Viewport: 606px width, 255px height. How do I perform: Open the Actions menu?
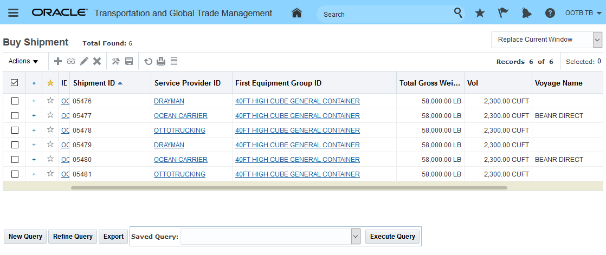click(x=23, y=61)
